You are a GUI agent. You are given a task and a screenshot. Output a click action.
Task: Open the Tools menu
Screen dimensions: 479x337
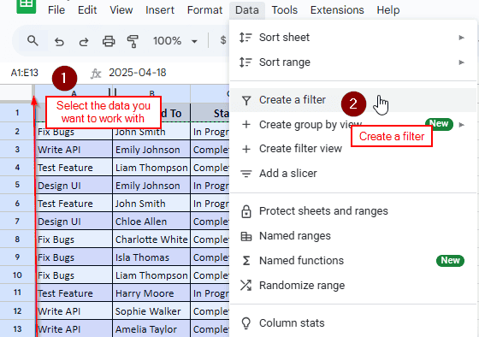[x=284, y=9]
